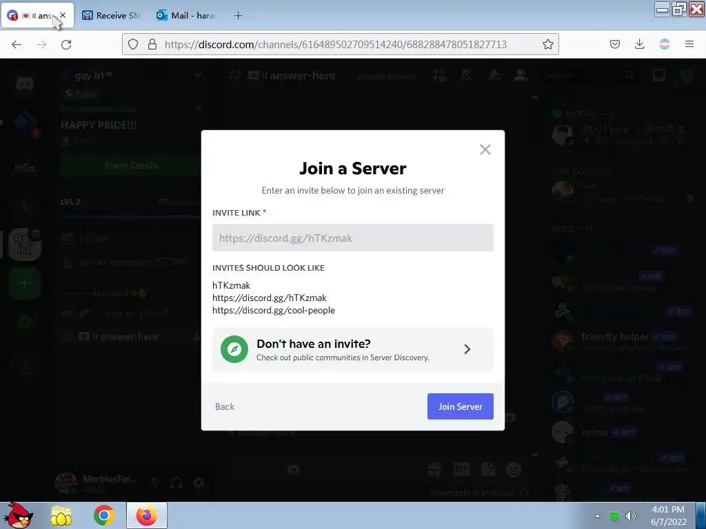Click the MorbiusFor user name panel
706x529 pixels.
point(95,483)
